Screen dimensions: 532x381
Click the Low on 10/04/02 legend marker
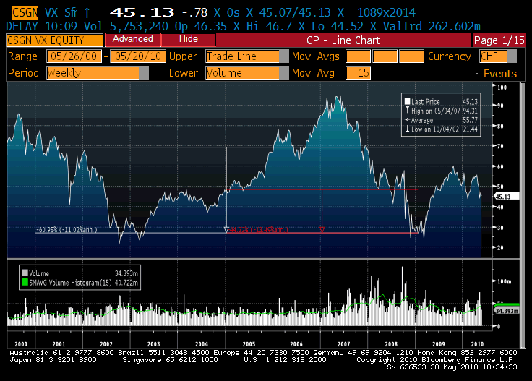(x=407, y=129)
